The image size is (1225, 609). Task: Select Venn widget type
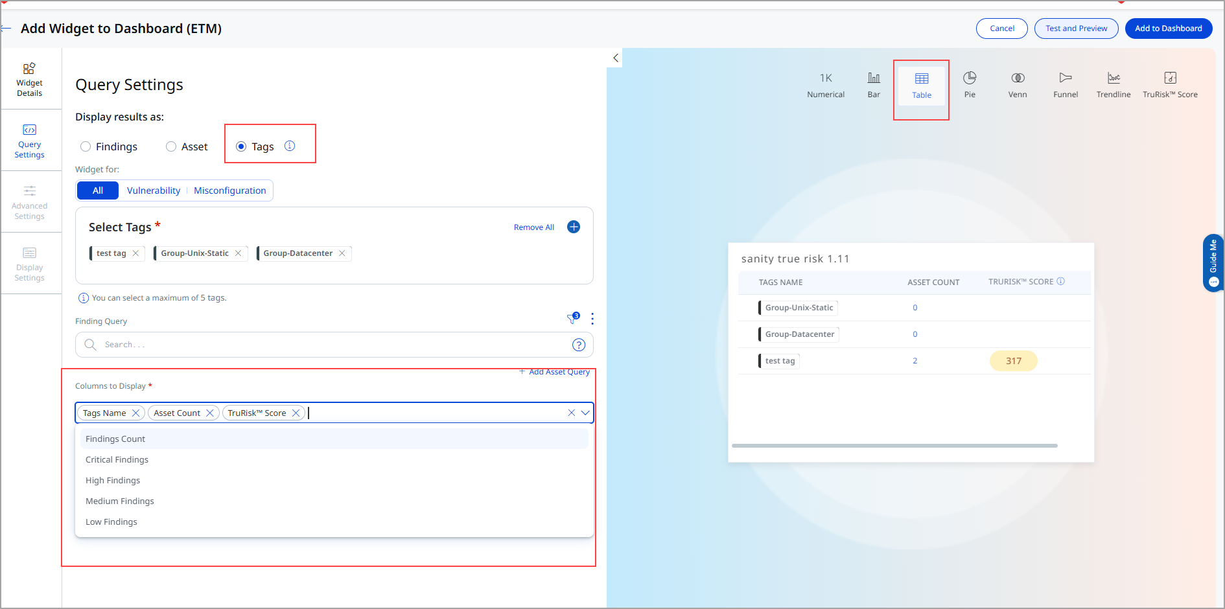[x=1018, y=85]
